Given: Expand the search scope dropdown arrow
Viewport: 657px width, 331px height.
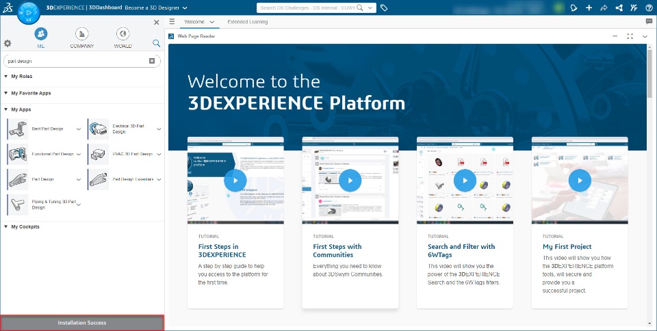Looking at the screenshot, I should point(370,8).
